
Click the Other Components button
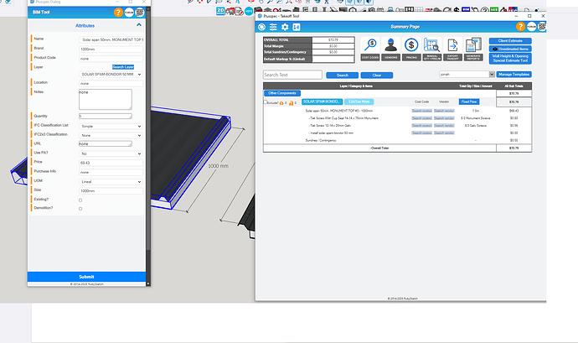click(282, 93)
